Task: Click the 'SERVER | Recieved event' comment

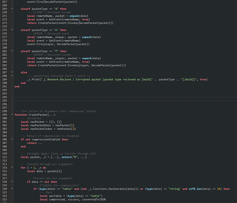Action: point(48,33)
